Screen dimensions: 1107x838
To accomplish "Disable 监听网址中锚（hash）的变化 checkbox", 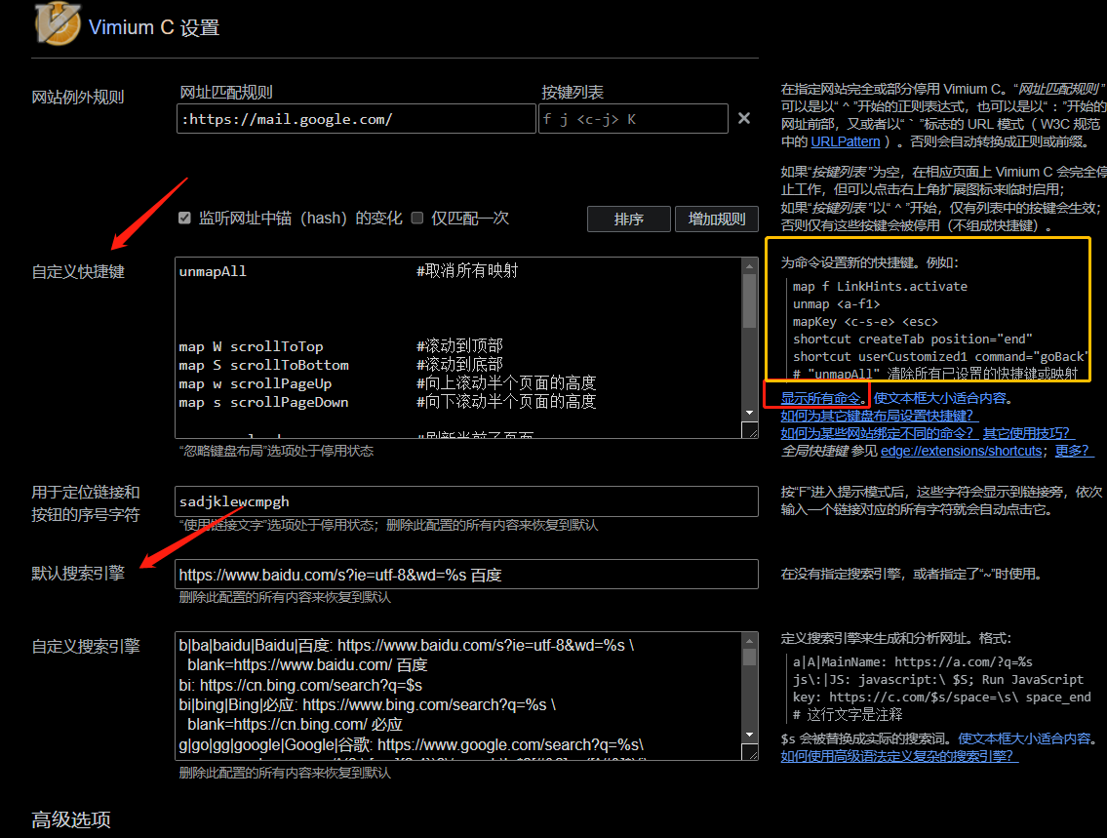I will point(184,218).
